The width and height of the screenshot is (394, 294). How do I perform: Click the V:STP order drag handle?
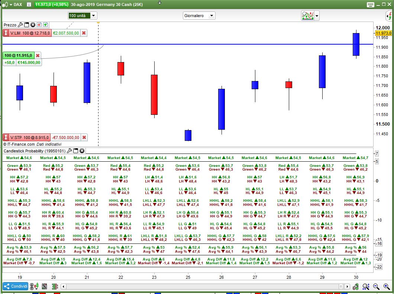[6, 138]
